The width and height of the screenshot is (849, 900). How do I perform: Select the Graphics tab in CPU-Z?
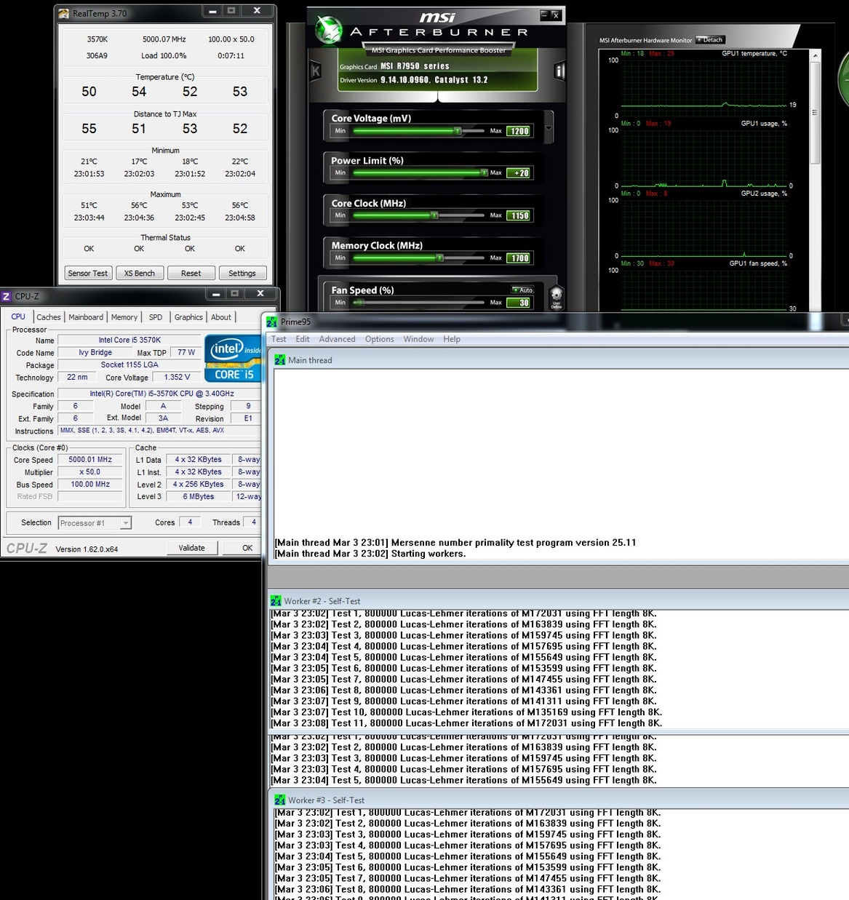point(188,317)
